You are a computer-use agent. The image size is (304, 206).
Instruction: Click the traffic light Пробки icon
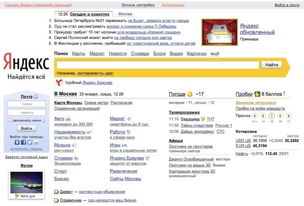pos(257,94)
